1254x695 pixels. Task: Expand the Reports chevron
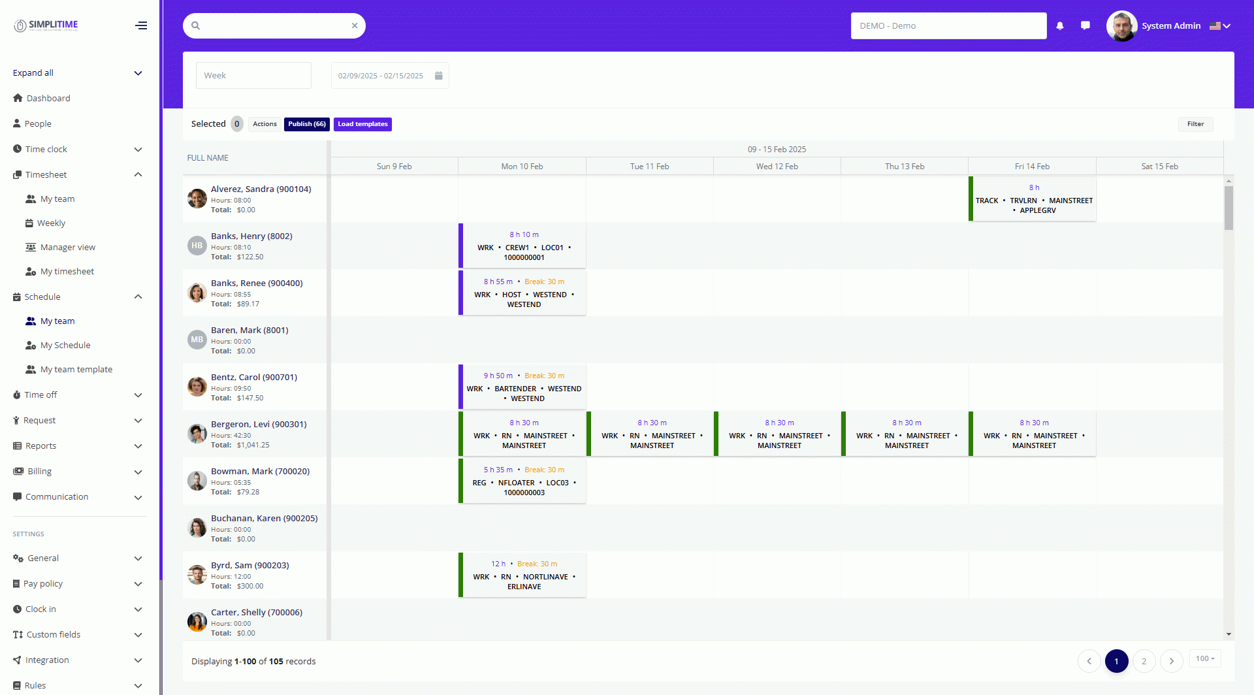coord(138,445)
